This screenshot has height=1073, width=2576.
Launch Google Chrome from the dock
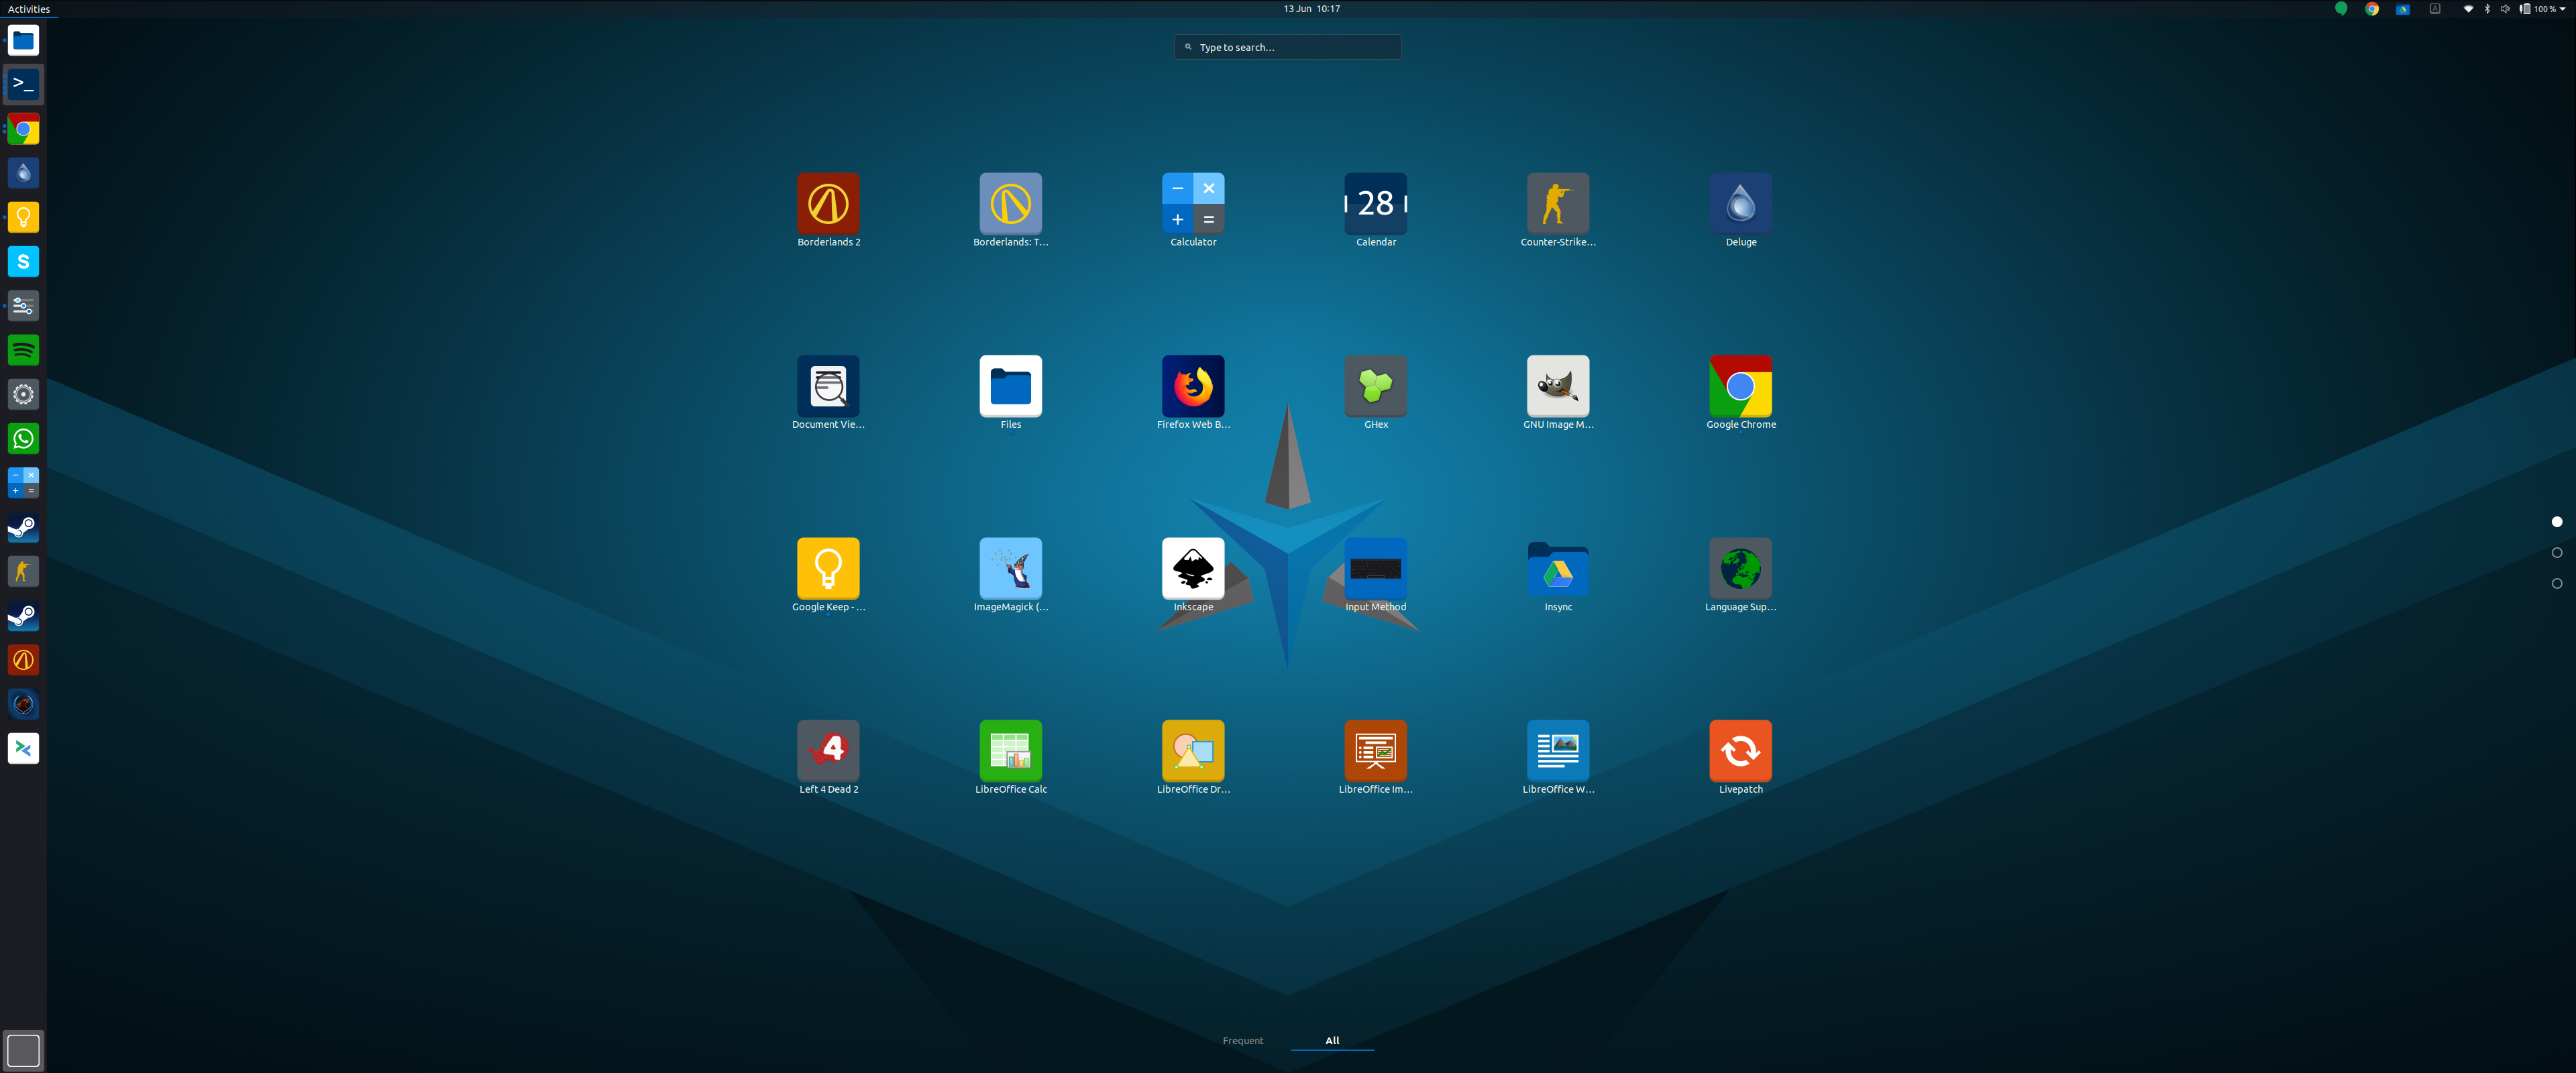point(23,129)
